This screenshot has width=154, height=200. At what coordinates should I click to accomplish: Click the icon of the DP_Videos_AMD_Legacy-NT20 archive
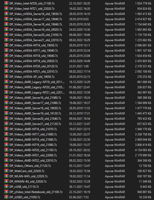(x=6, y=87)
